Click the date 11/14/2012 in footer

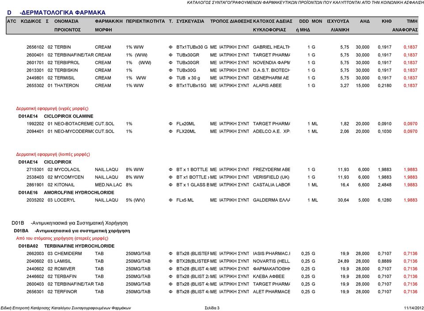(x=414, y=308)
